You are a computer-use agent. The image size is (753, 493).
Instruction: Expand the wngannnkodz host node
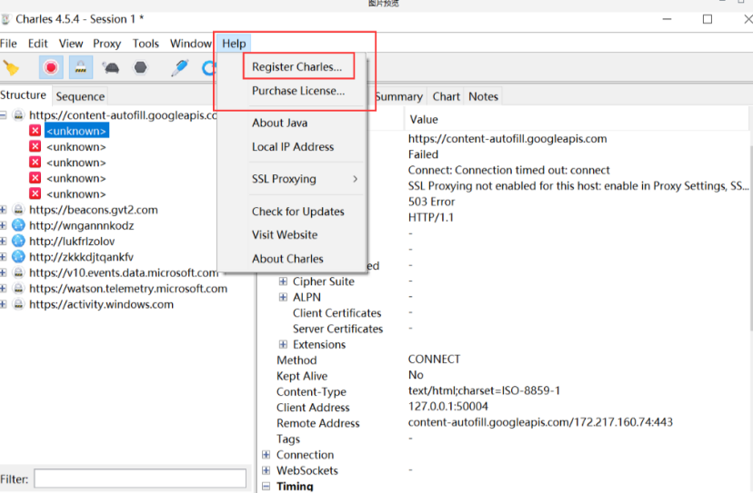(x=4, y=225)
